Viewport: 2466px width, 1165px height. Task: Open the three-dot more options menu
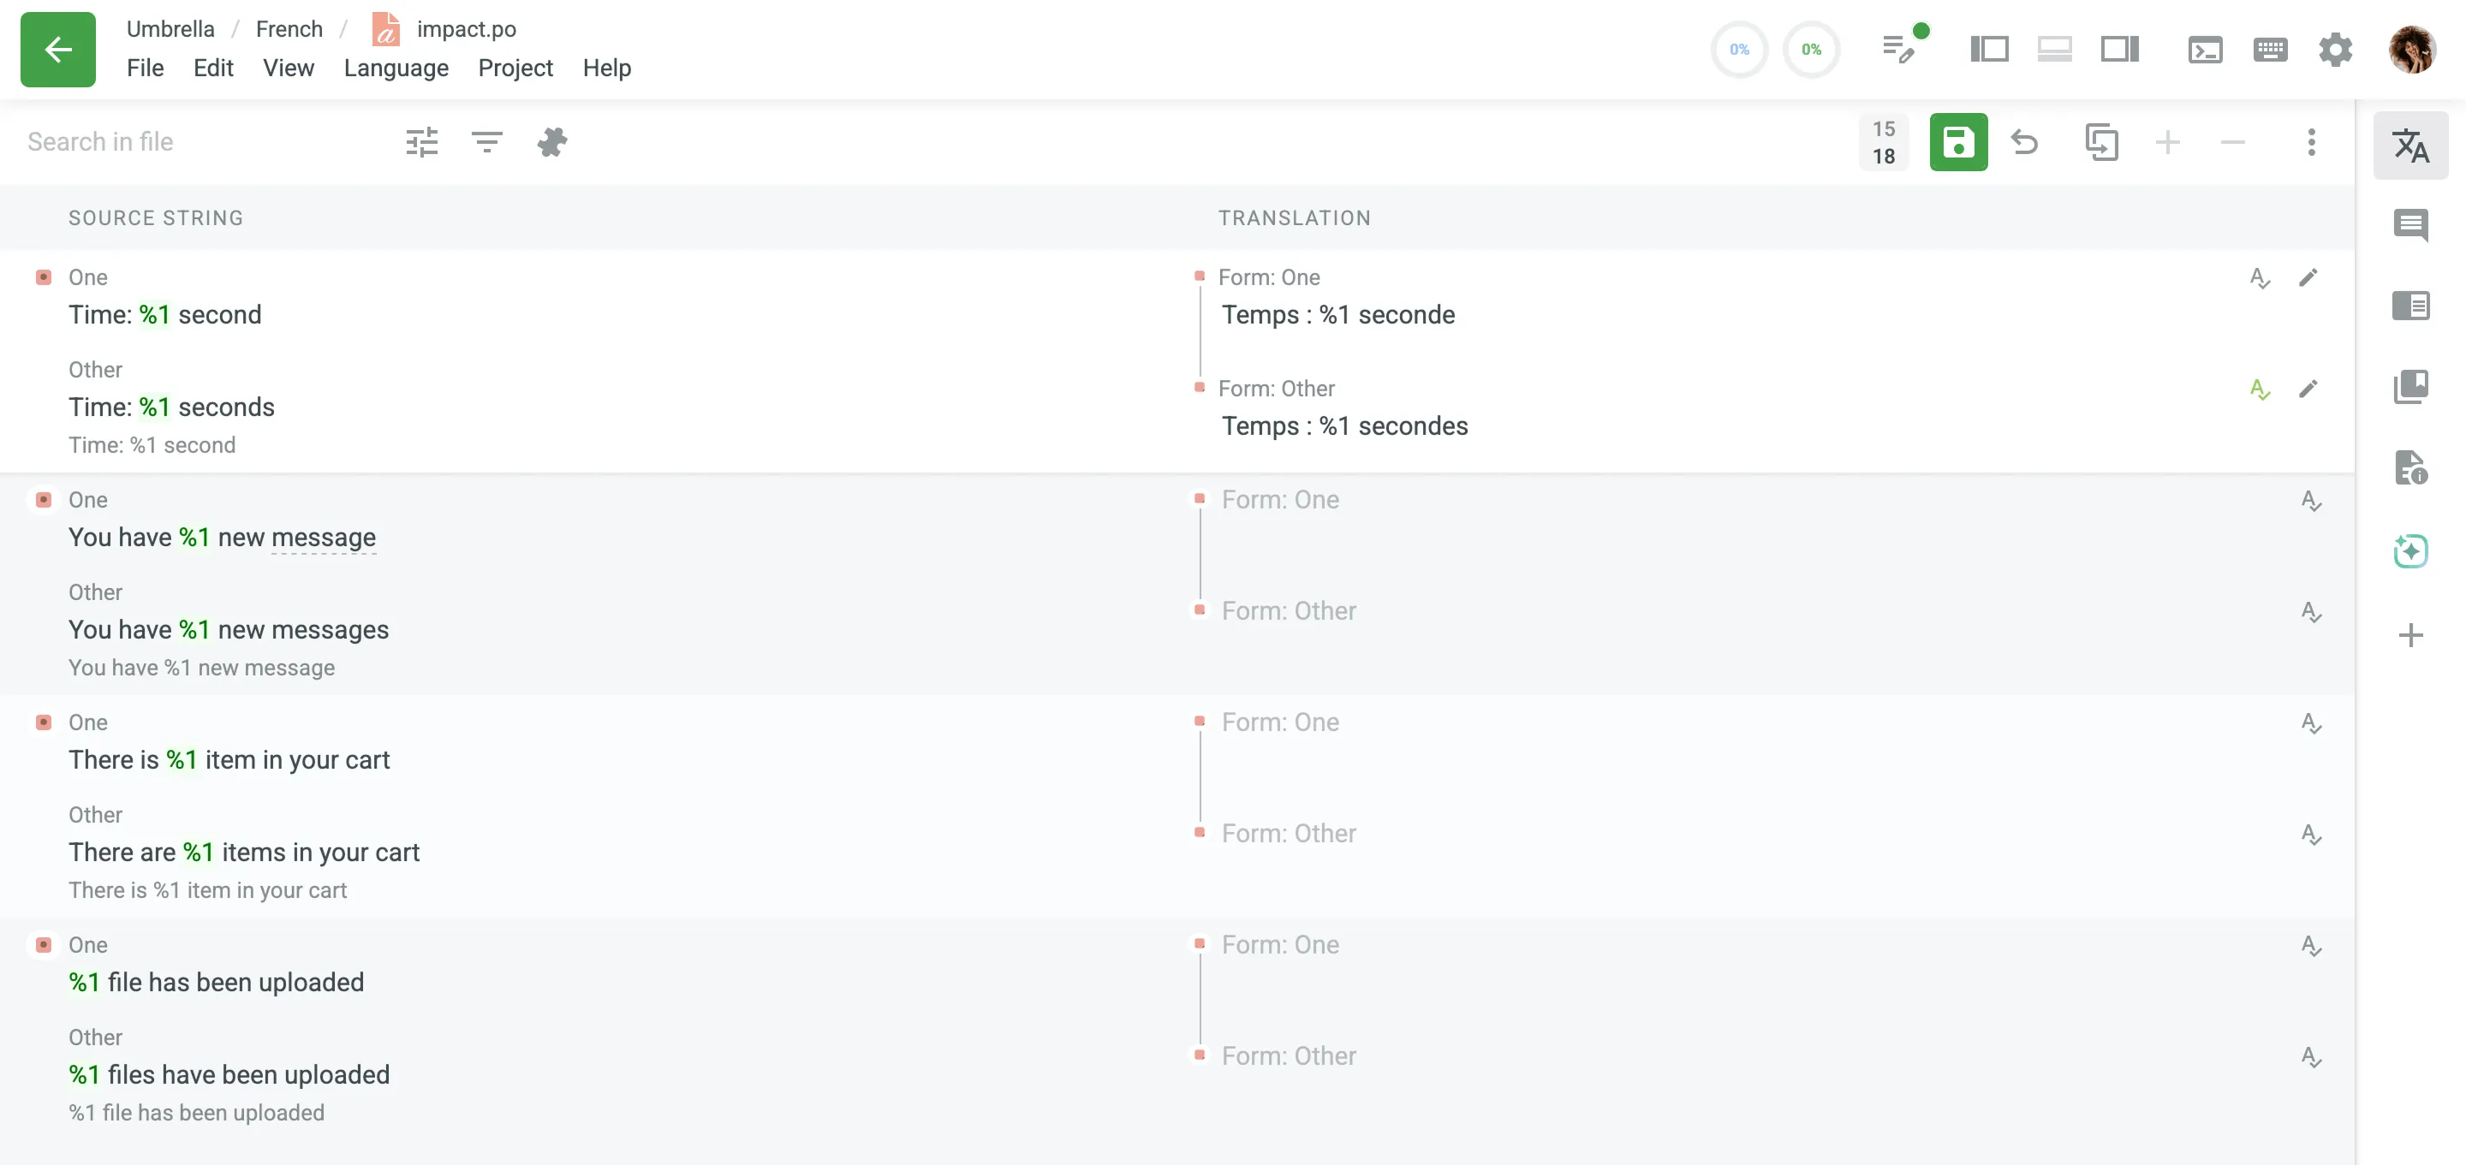click(x=2311, y=143)
